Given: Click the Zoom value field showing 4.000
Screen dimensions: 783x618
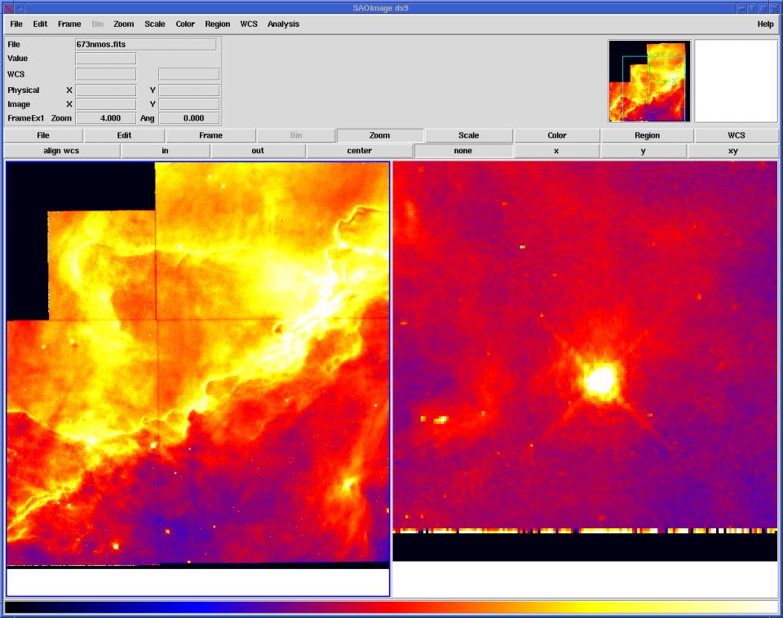Looking at the screenshot, I should [106, 118].
